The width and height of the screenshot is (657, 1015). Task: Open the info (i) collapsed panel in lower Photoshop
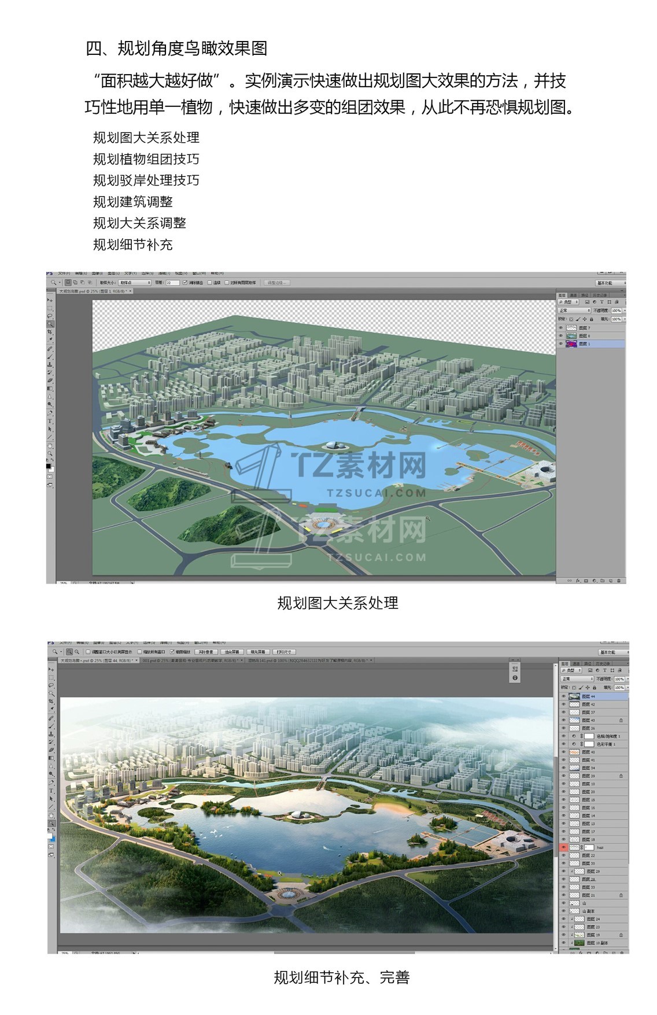515,678
